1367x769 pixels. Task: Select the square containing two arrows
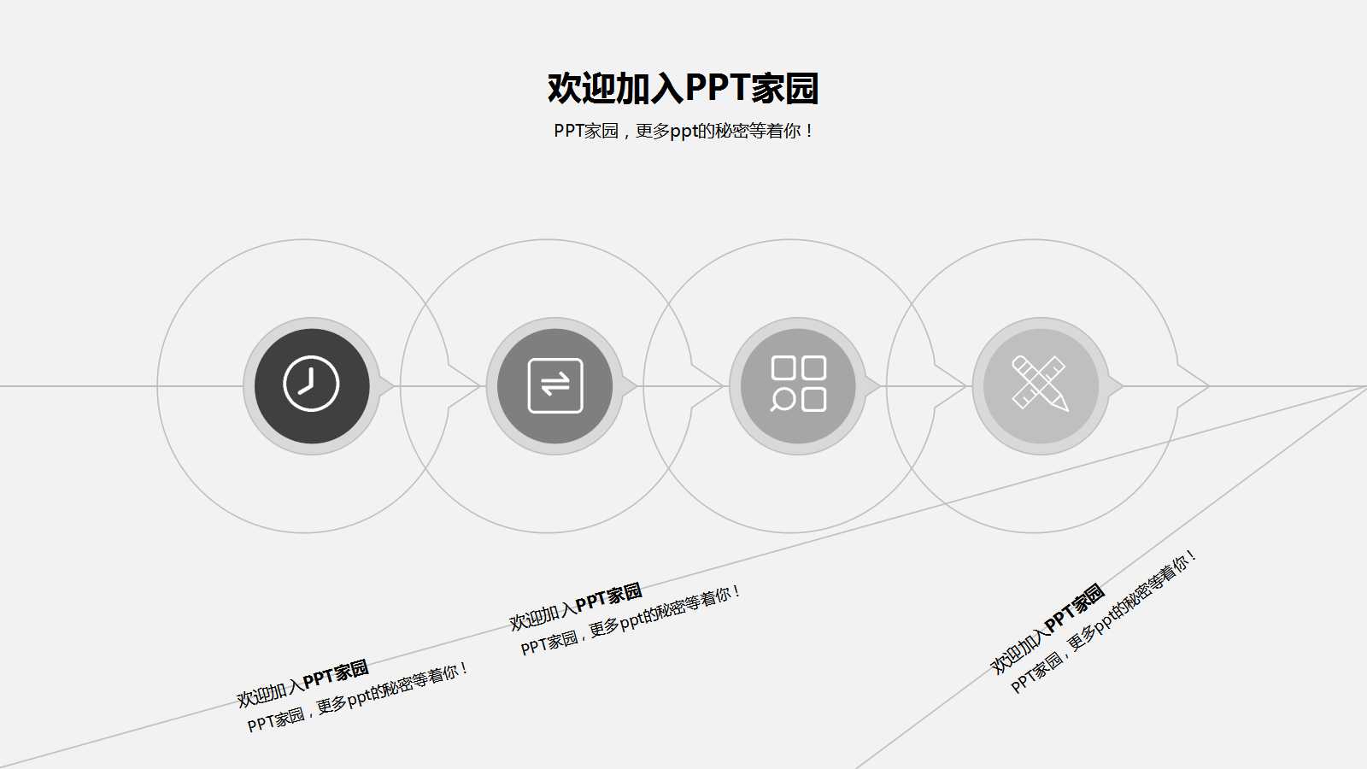click(554, 386)
